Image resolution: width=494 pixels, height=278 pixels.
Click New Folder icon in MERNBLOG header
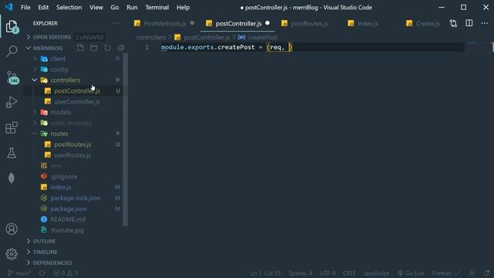(x=94, y=48)
